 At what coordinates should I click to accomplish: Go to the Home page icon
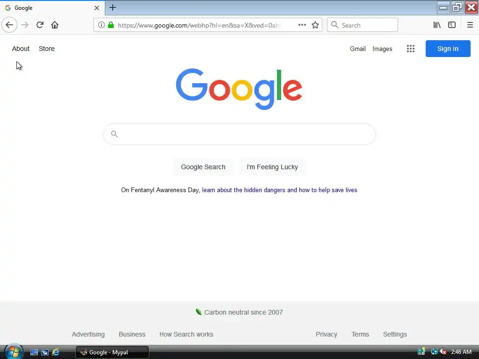(55, 25)
